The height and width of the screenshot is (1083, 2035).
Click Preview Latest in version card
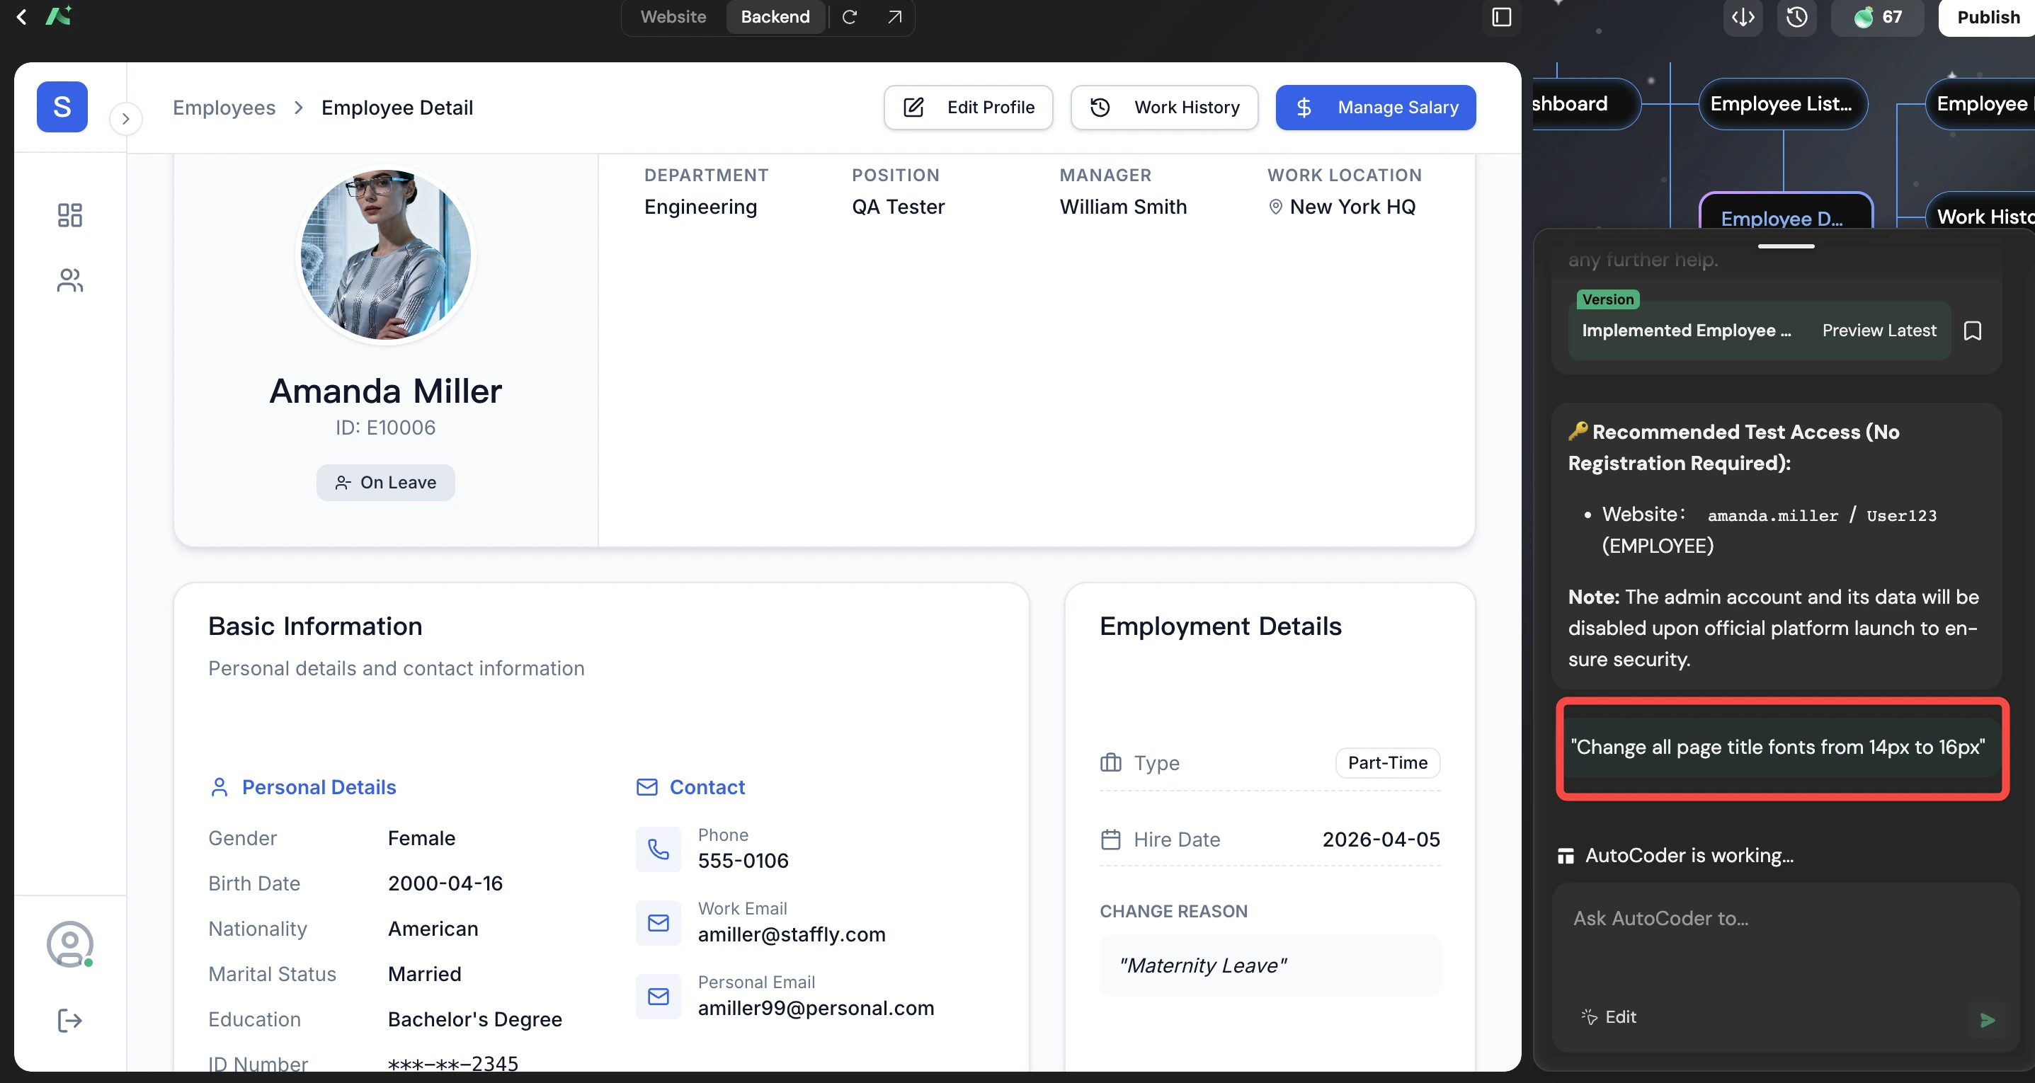coord(1879,330)
